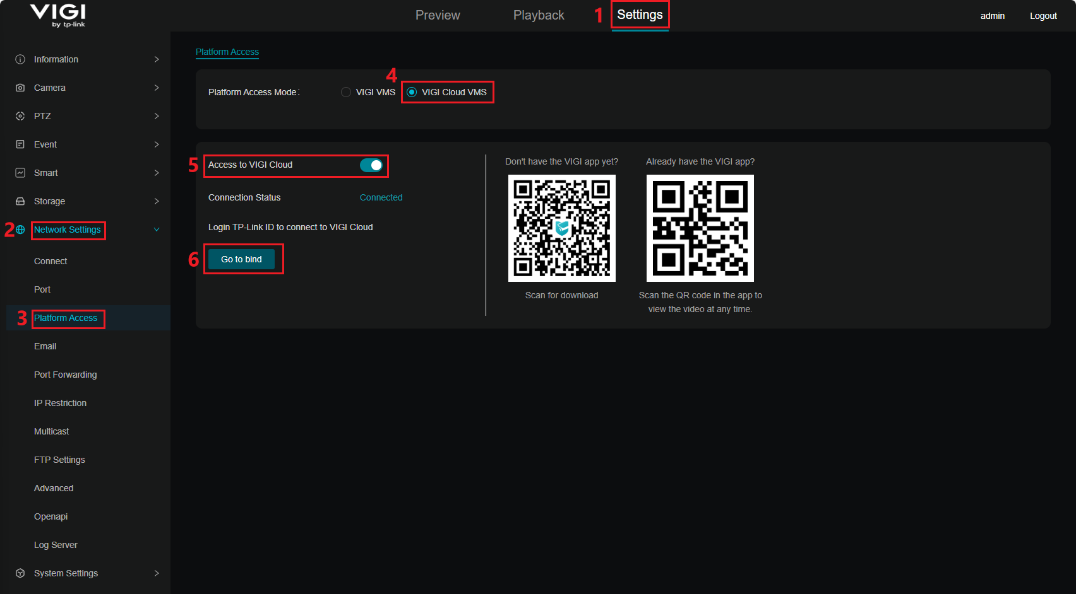The height and width of the screenshot is (594, 1076).
Task: Select the Platform Access page tab
Action: point(227,52)
